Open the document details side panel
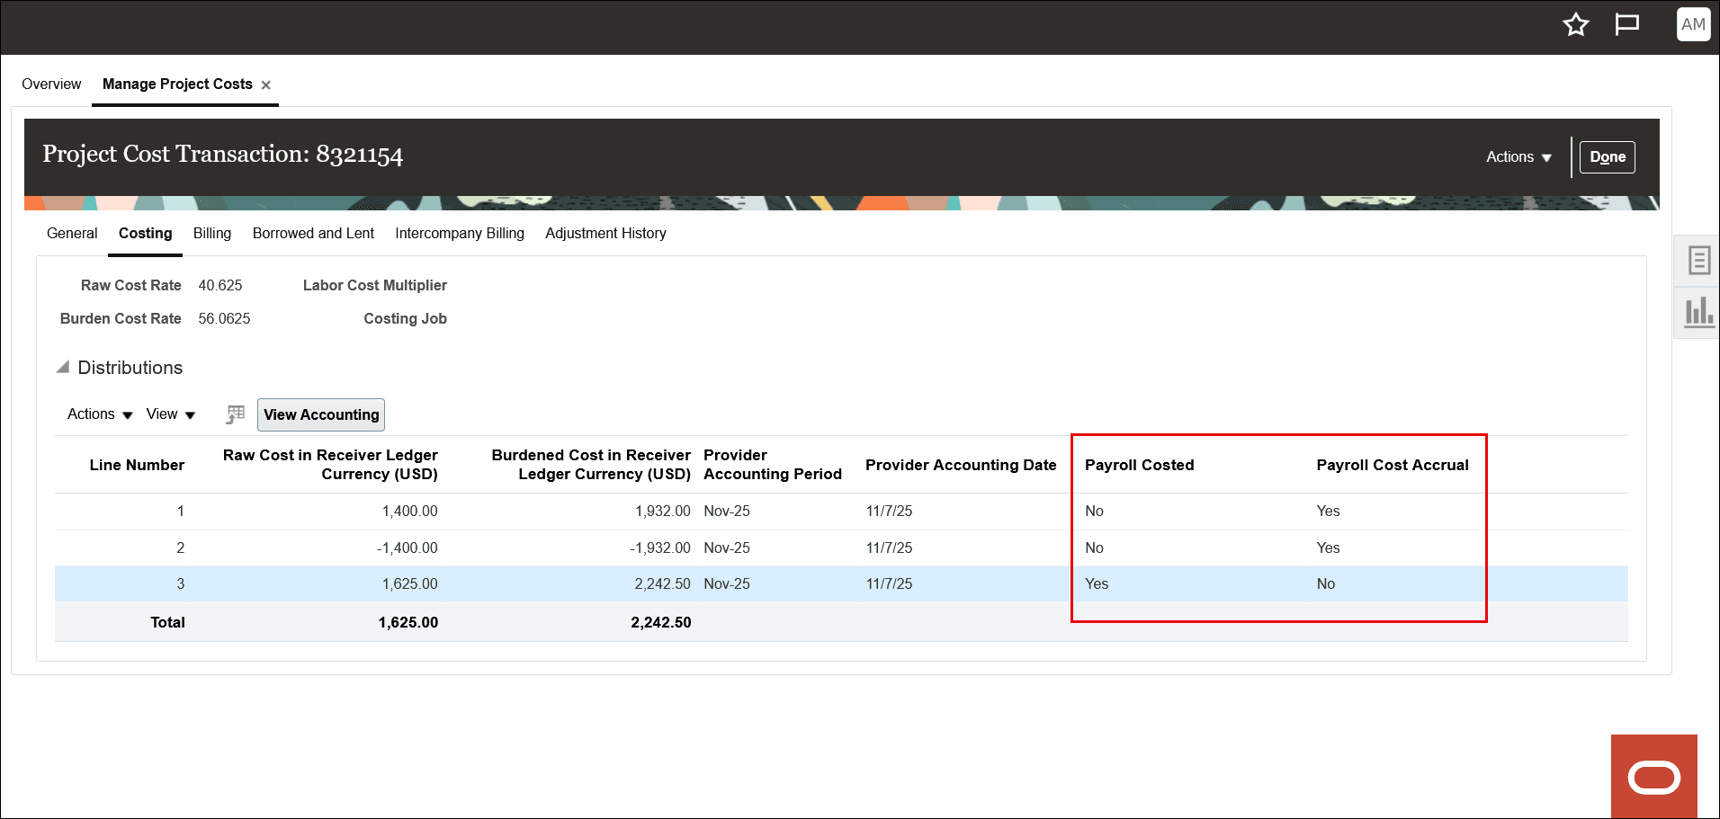 (1698, 260)
